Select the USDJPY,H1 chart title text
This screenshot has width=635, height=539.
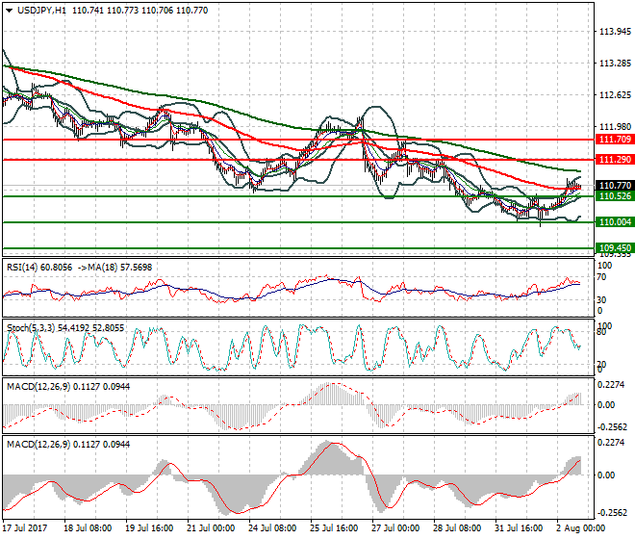coord(41,11)
